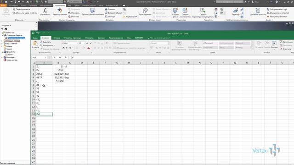This screenshot has height=165, width=294.
Task: Open the Excel Insert tab
Action: [x=57, y=38]
